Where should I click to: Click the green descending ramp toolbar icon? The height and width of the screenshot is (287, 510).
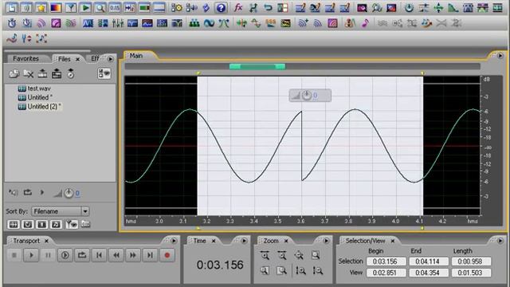[x=453, y=7]
